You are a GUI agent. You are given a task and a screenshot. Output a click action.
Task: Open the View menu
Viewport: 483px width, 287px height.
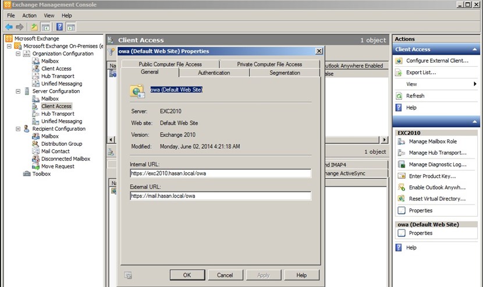click(49, 15)
